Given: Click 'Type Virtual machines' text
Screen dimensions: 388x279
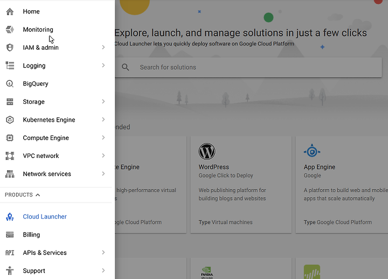Looking at the screenshot, I should [226, 222].
